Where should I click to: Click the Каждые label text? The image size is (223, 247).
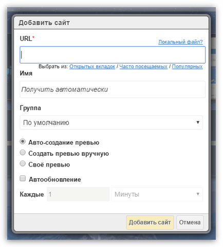point(32,194)
